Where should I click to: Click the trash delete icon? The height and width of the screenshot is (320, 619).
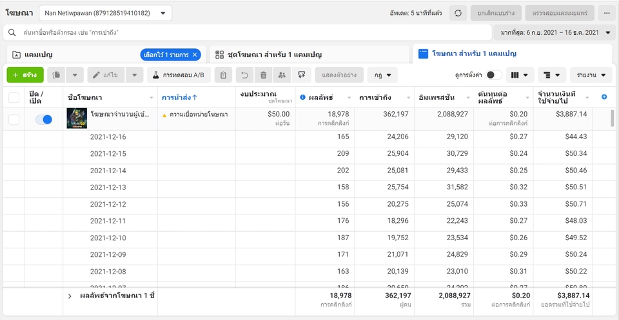pos(264,75)
